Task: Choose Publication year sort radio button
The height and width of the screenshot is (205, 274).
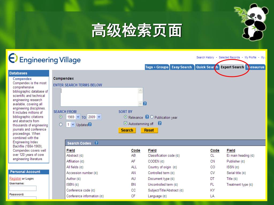Action: pos(152,117)
